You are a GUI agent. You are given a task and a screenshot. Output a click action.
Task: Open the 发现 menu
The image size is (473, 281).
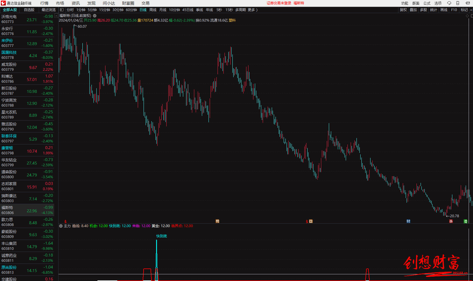pyautogui.click(x=91, y=3)
